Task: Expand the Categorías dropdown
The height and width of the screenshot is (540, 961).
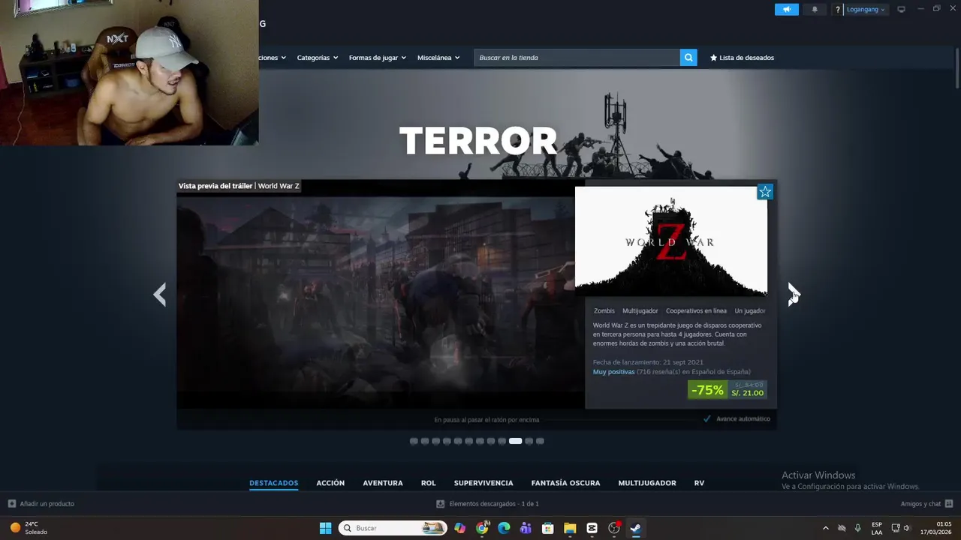Action: pyautogui.click(x=317, y=58)
